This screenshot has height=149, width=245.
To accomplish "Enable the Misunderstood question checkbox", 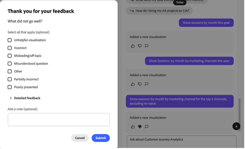I will coord(10,64).
